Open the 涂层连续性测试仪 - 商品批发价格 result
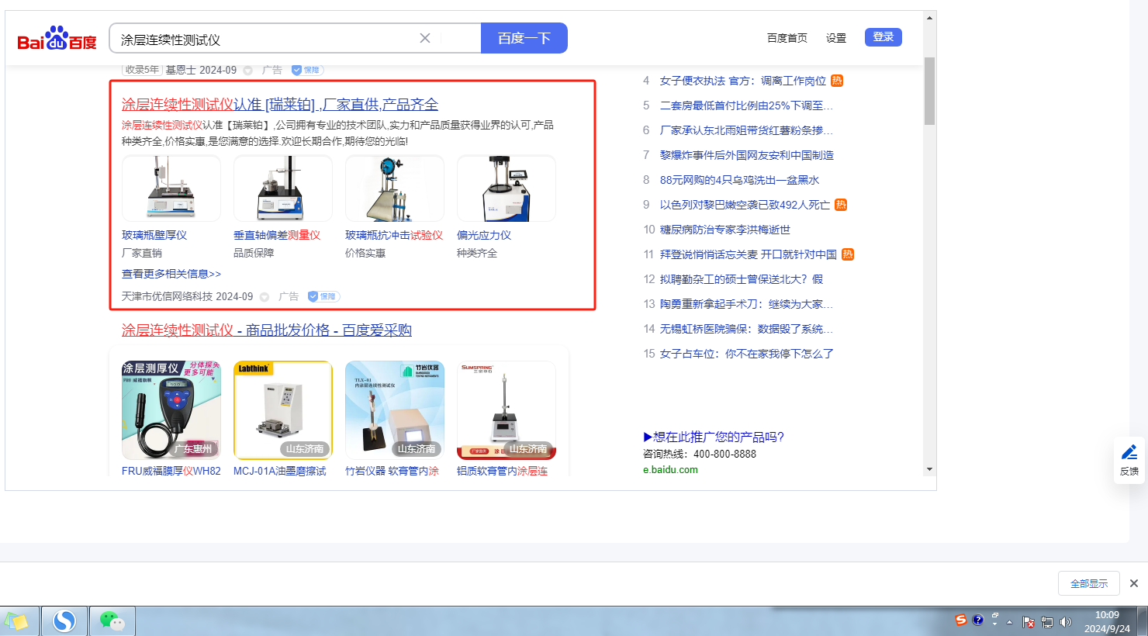The image size is (1148, 636). 267,330
